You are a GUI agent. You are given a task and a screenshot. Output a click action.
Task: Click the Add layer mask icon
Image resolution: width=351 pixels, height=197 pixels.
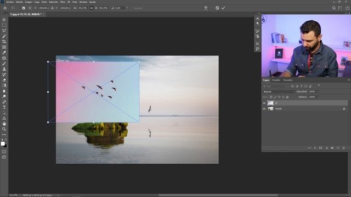(x=320, y=148)
